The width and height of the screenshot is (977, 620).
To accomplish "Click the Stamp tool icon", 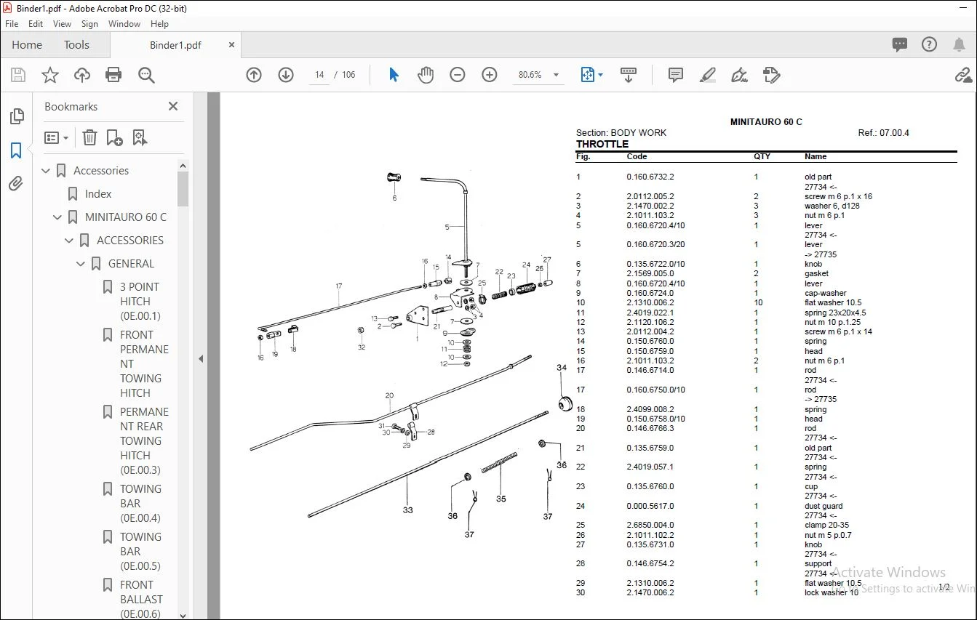I will point(771,75).
